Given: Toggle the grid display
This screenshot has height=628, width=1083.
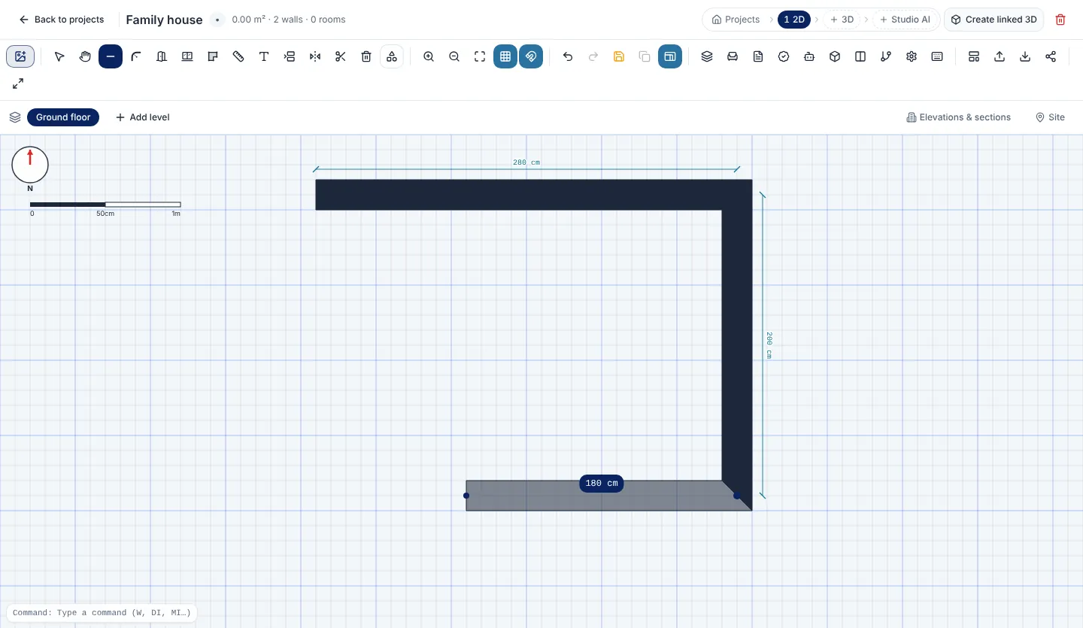Looking at the screenshot, I should [x=505, y=56].
